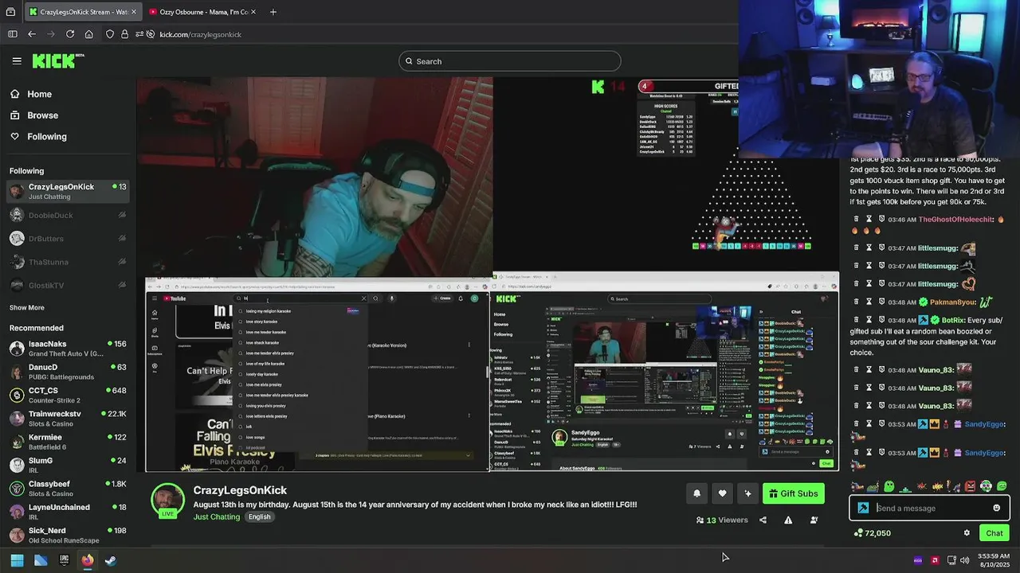Focus the Kick search box
The width and height of the screenshot is (1020, 573).
coord(510,61)
